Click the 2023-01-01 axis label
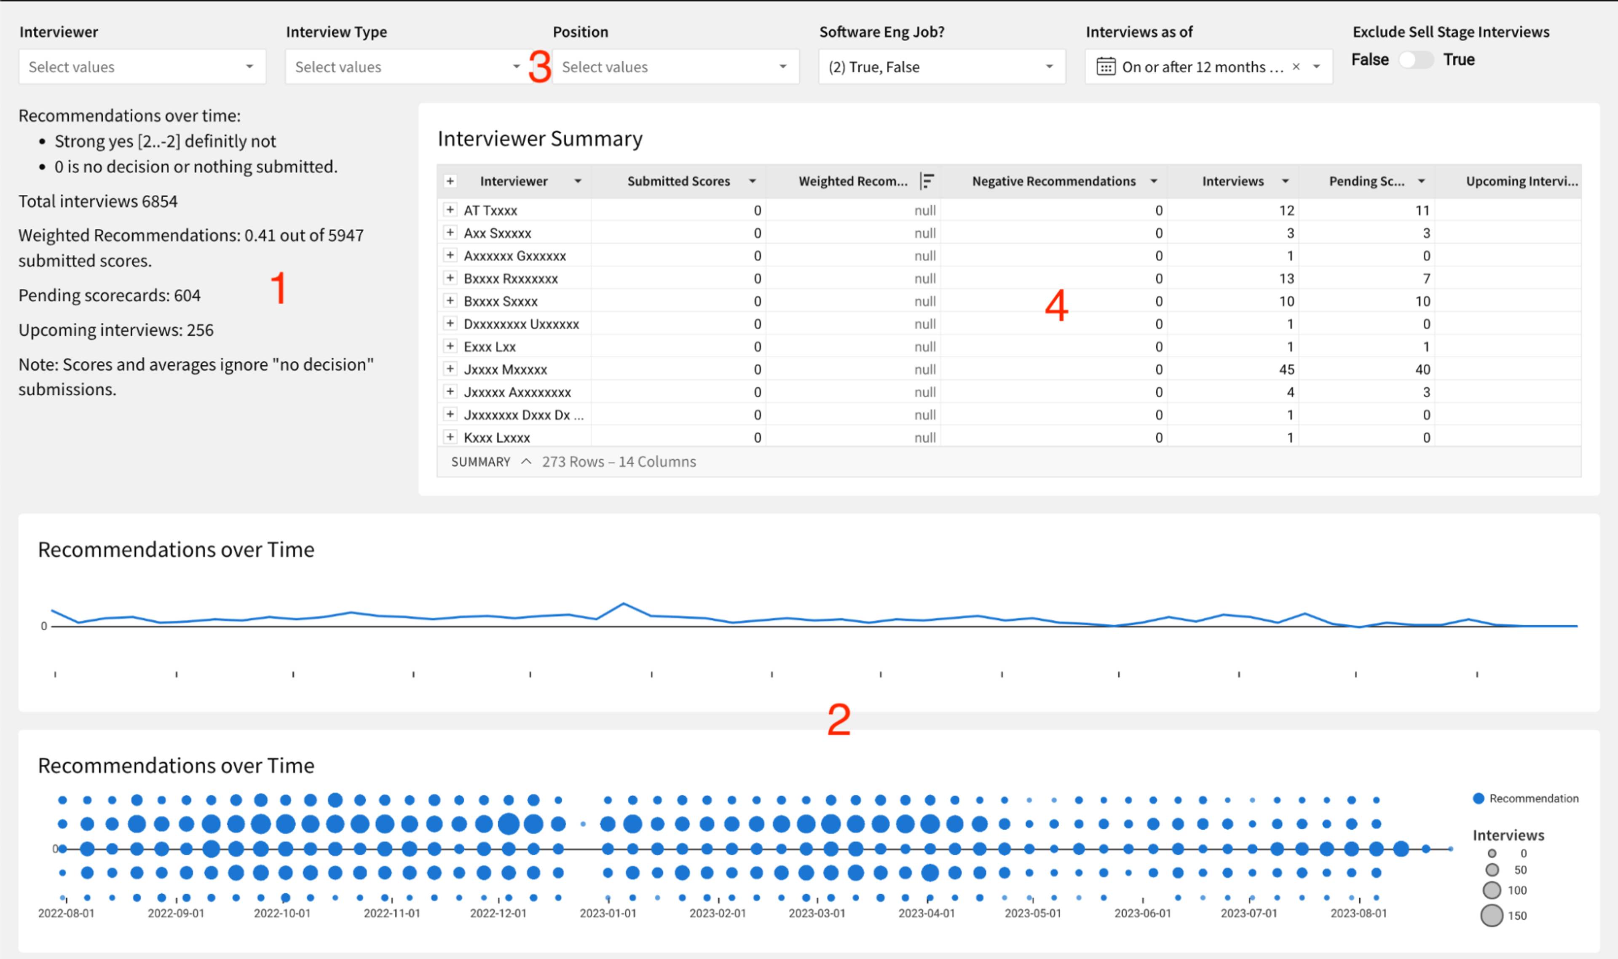Screen dimensions: 1618x959 pyautogui.click(x=608, y=913)
